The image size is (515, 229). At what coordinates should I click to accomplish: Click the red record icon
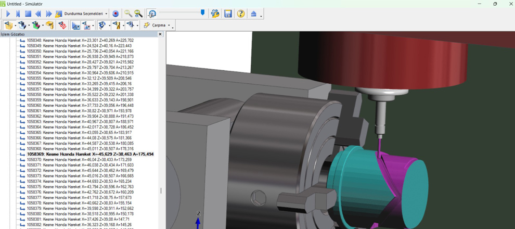coord(115,14)
